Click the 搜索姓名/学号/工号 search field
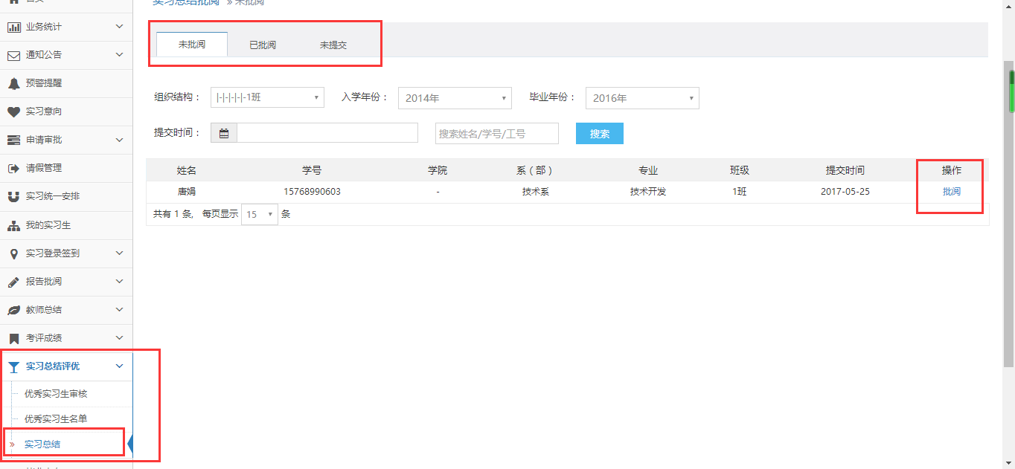This screenshot has height=469, width=1015. [497, 134]
